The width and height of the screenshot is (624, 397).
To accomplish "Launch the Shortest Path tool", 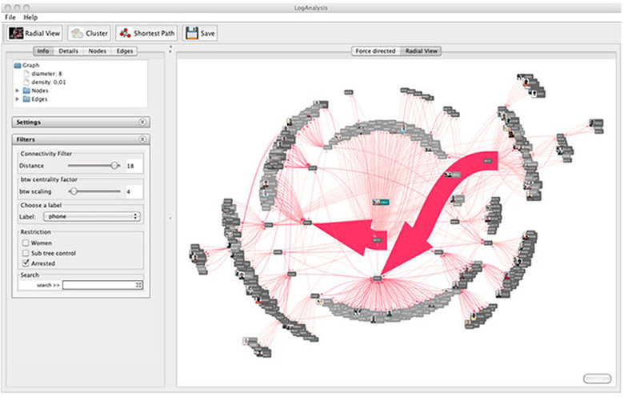I will (146, 34).
